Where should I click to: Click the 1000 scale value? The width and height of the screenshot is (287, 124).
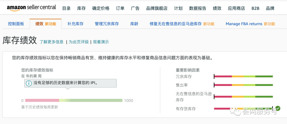129,100
